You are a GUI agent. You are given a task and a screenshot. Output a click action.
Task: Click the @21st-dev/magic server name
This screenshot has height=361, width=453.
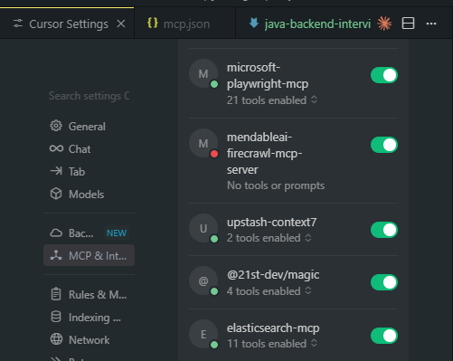point(273,275)
